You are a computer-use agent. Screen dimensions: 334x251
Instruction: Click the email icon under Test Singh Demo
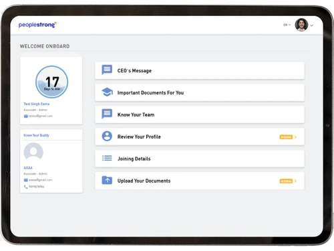(x=26, y=116)
